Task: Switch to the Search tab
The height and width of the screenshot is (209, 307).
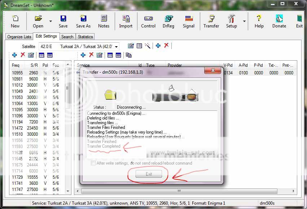Action: (67, 36)
